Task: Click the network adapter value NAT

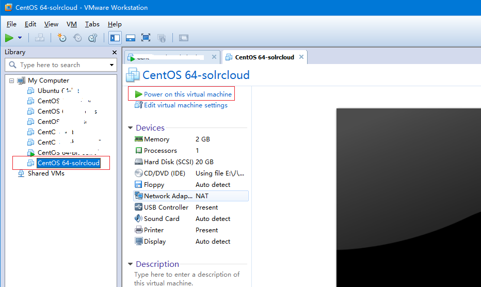Action: coord(202,196)
